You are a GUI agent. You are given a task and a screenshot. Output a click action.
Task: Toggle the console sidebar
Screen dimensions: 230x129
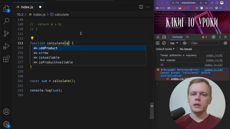157,43
